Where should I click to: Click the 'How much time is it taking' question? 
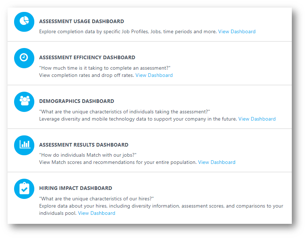pos(105,68)
